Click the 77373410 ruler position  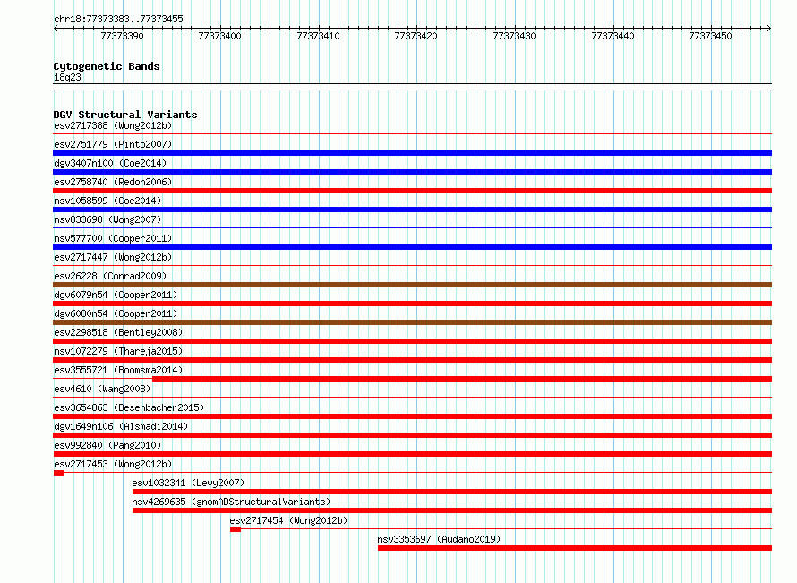tap(318, 36)
